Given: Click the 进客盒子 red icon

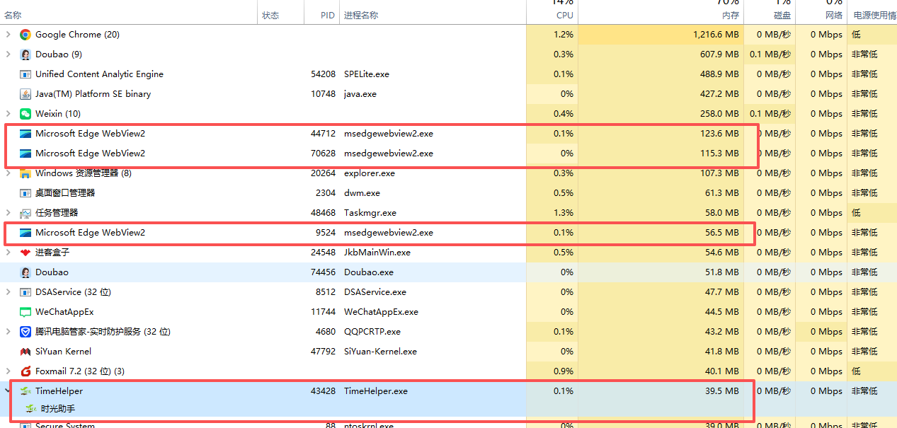Looking at the screenshot, I should pyautogui.click(x=25, y=253).
